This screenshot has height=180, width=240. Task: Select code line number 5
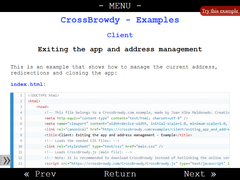tap(21, 118)
